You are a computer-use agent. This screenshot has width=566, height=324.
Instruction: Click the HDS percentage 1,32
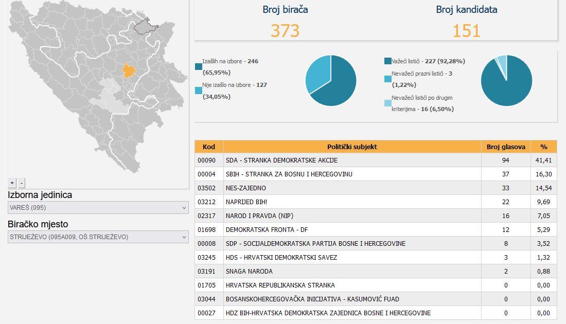click(x=544, y=258)
